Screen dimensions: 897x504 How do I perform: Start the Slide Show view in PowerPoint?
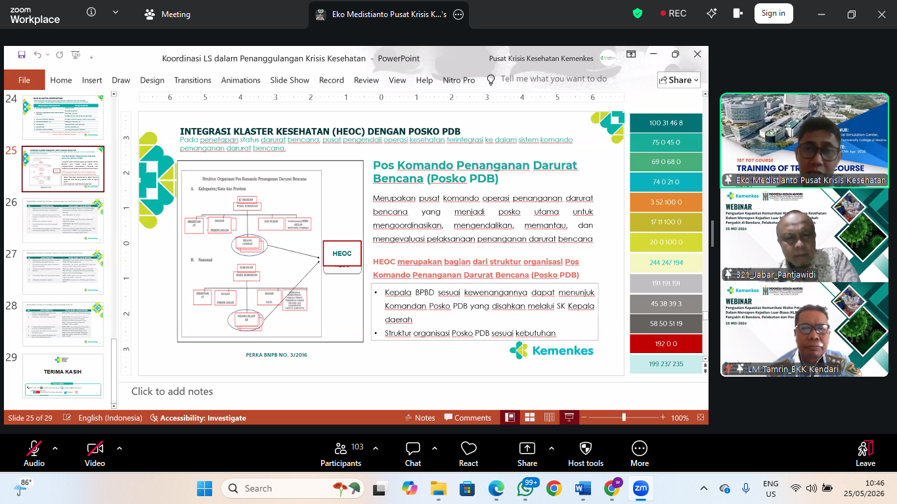click(569, 417)
